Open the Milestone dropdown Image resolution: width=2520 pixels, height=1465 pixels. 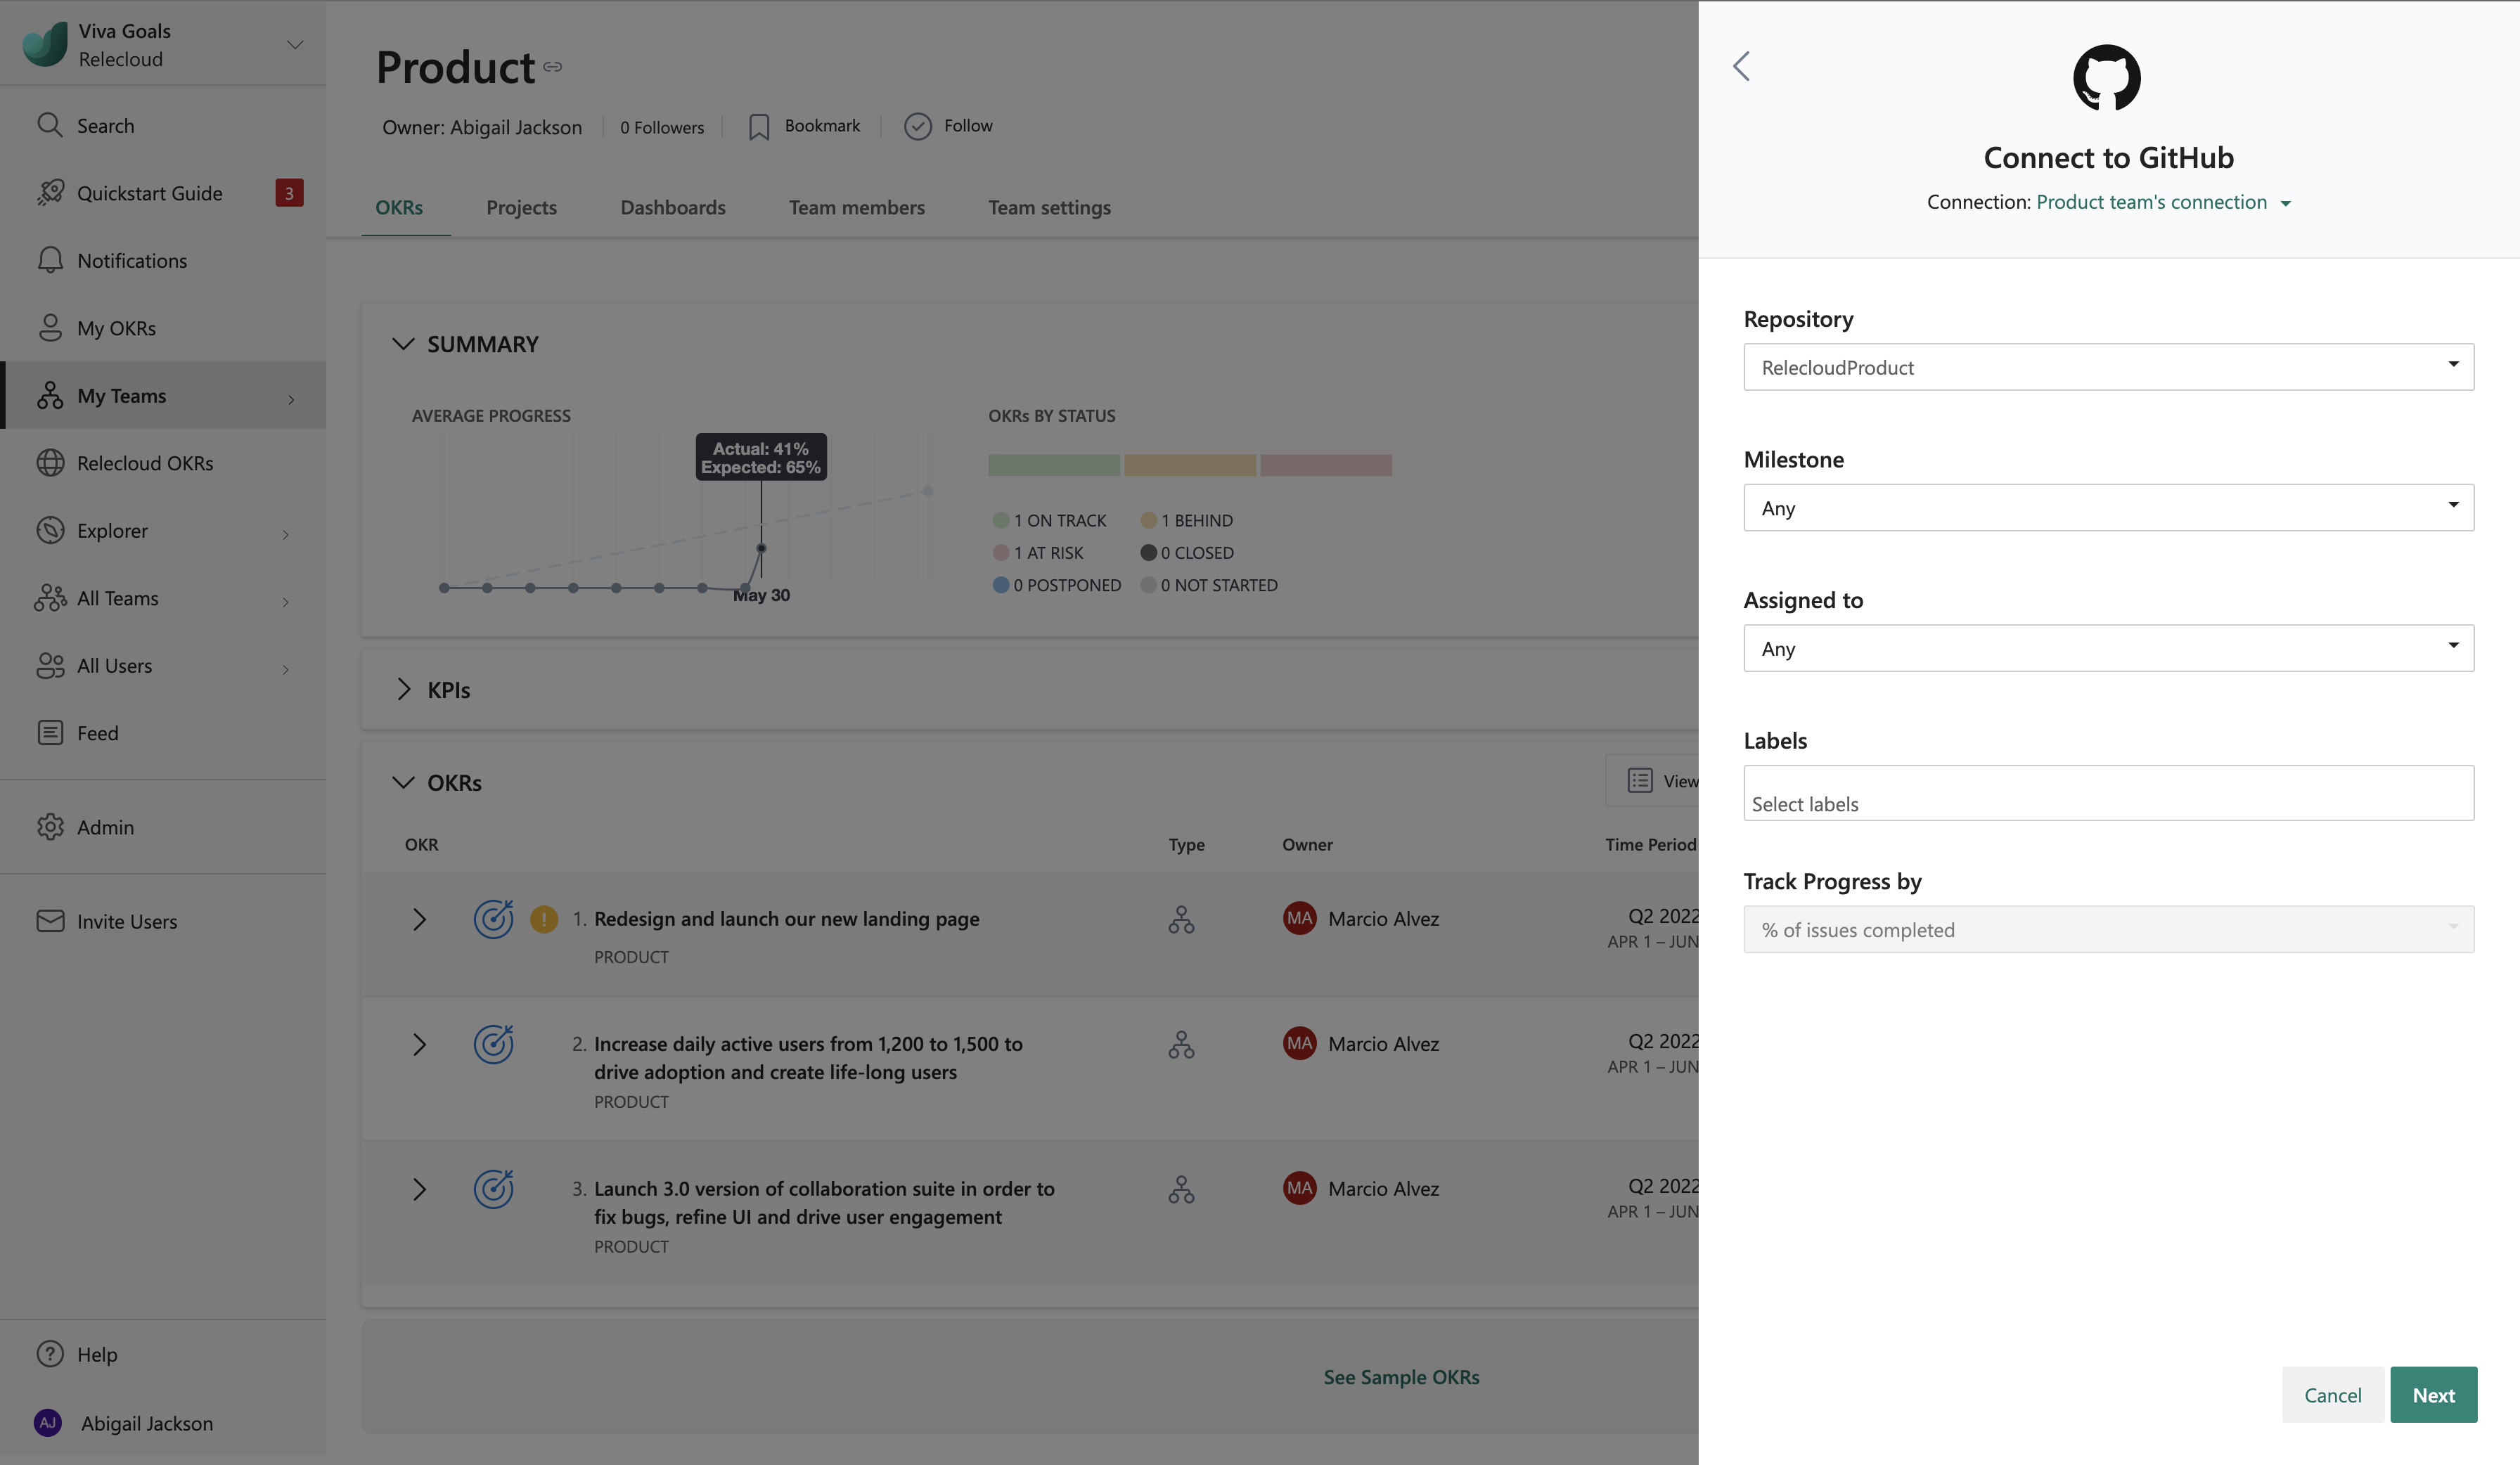[2108, 508]
